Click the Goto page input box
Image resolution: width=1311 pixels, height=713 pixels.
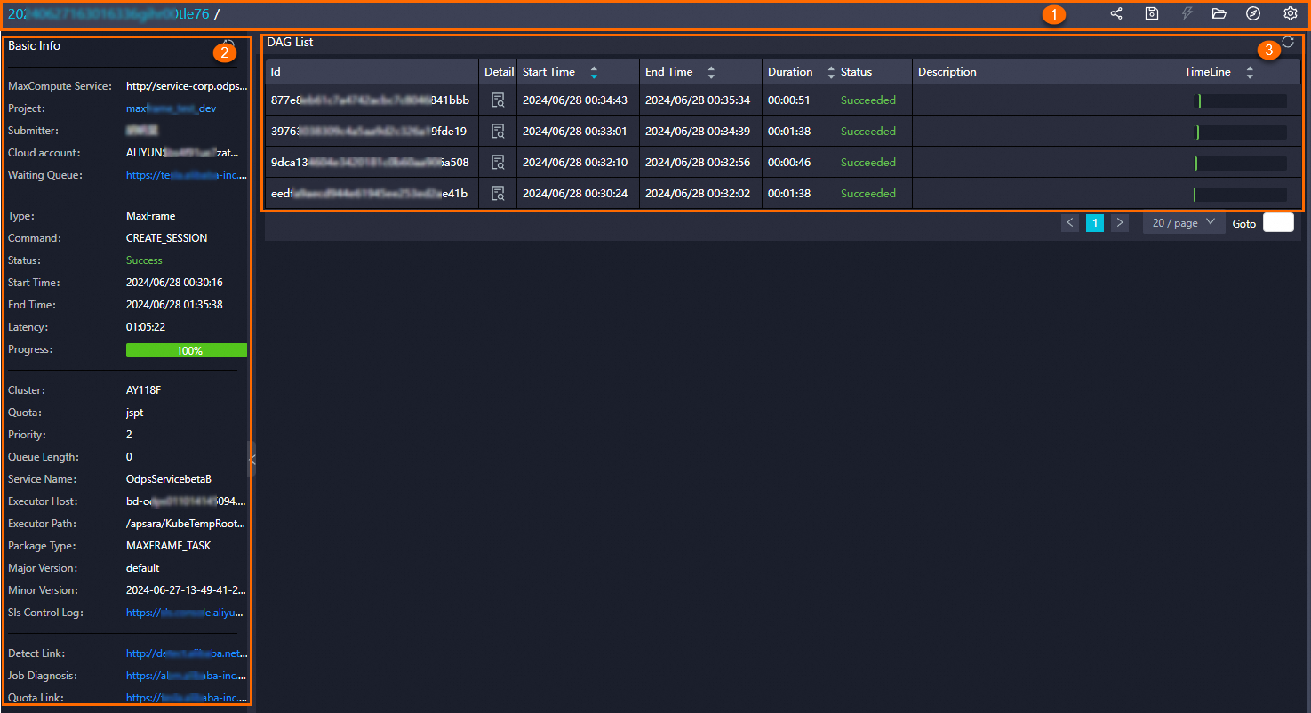point(1278,223)
